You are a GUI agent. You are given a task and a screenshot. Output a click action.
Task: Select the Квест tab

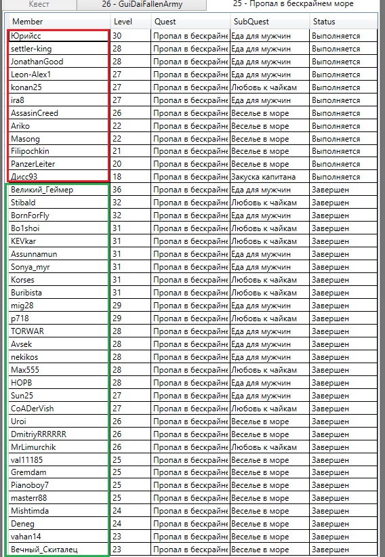pos(39,4)
